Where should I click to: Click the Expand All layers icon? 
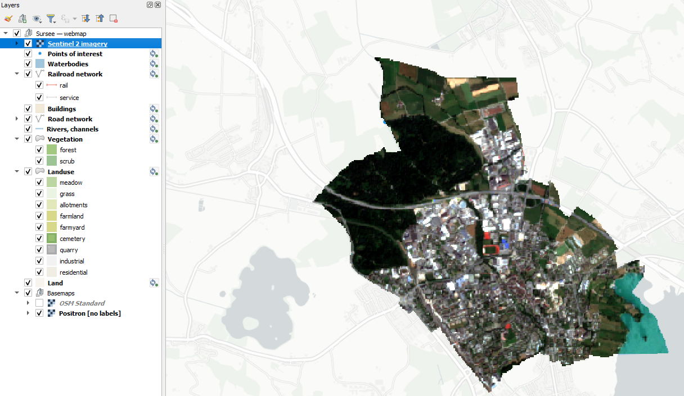pos(85,19)
